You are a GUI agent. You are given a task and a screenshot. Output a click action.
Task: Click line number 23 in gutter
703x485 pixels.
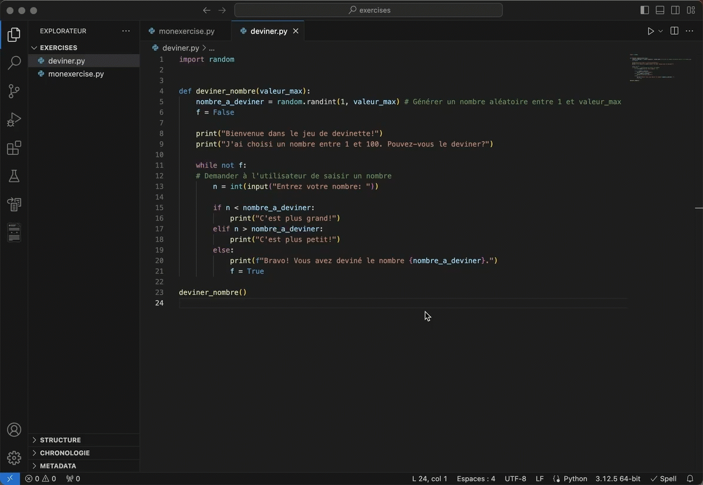(x=159, y=293)
